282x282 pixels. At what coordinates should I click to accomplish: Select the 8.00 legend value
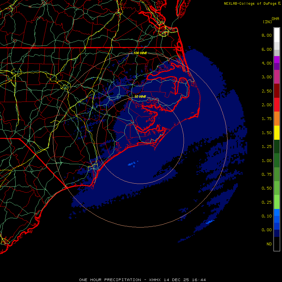click(267, 35)
